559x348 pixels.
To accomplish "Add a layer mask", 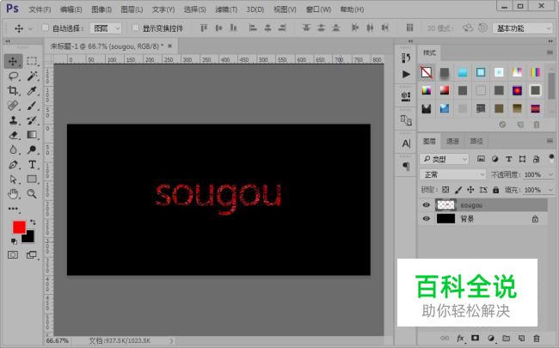I will pos(476,338).
